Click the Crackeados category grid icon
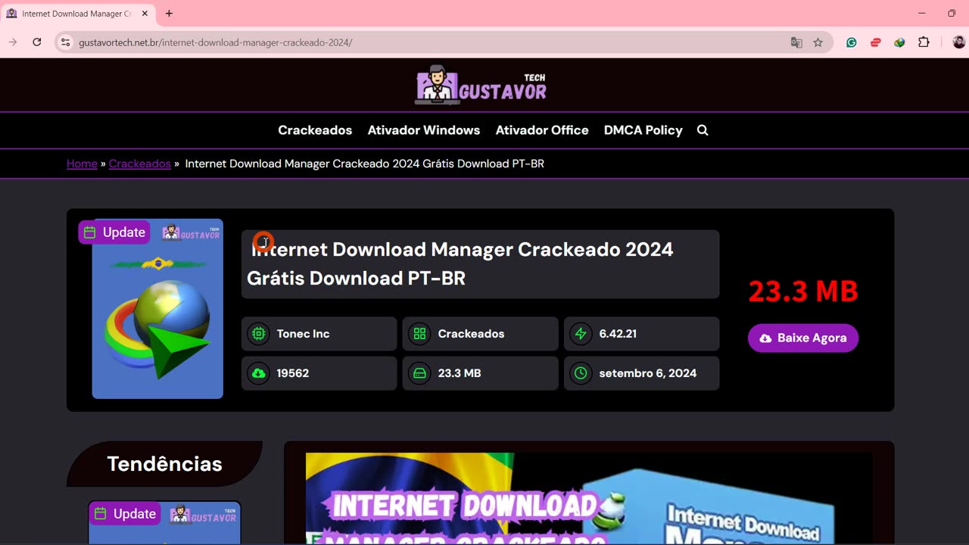 [419, 334]
